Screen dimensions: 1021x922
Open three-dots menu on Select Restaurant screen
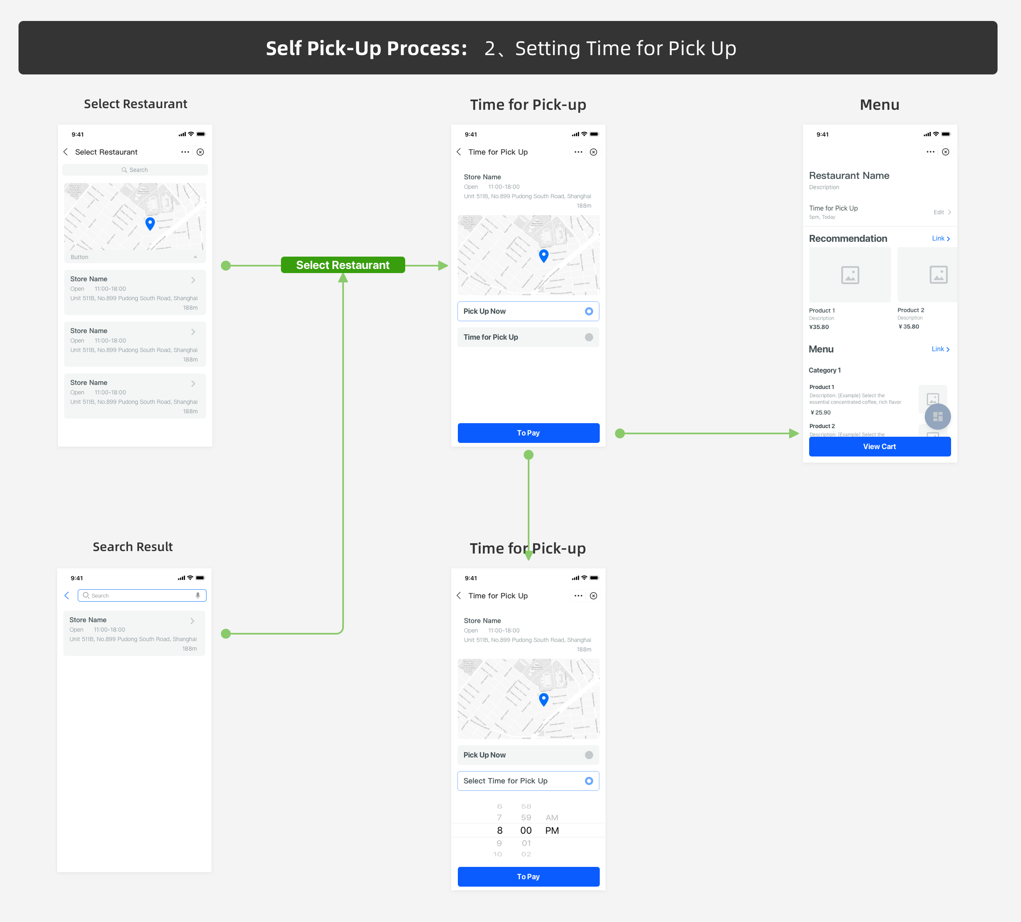coord(185,152)
